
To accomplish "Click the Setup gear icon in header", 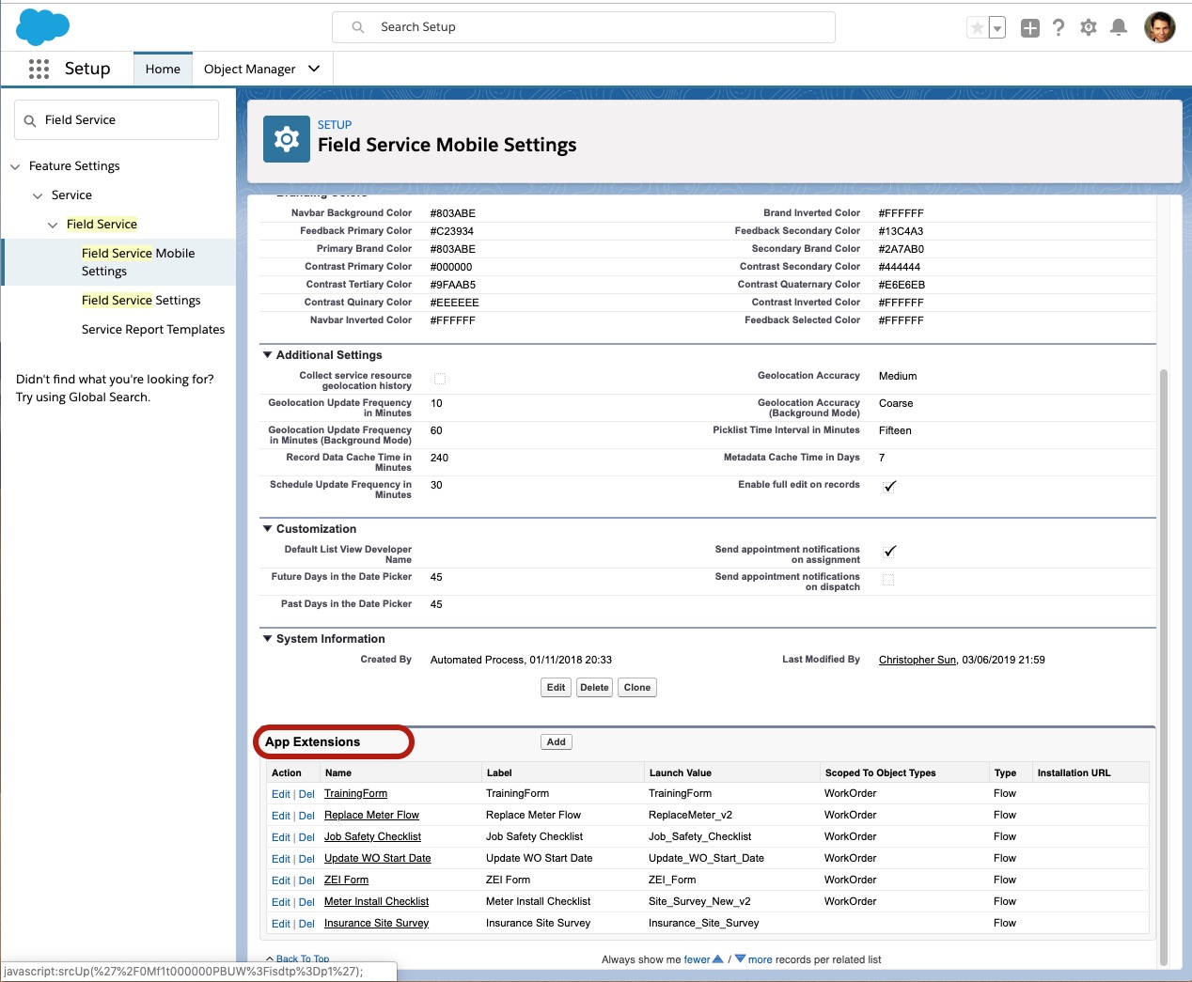I will pos(1089,28).
